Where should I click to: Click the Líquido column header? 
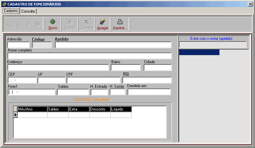121,109
